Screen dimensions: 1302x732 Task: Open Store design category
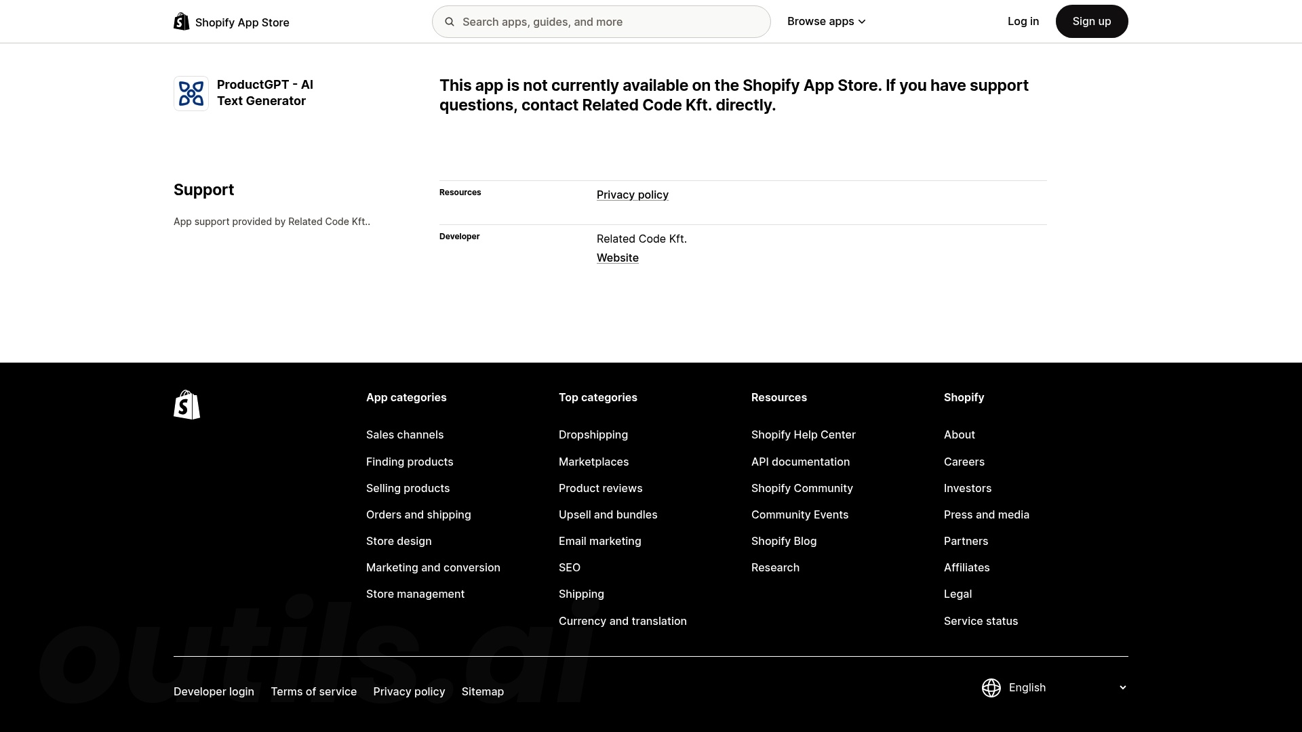[399, 542]
